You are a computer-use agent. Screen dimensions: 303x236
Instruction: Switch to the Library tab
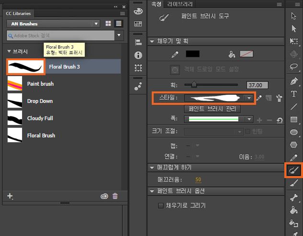coord(180,4)
